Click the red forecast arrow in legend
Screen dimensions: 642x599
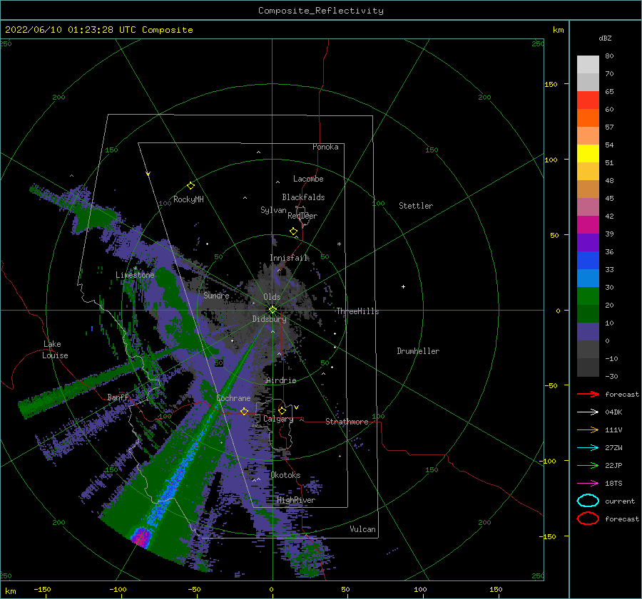588,394
